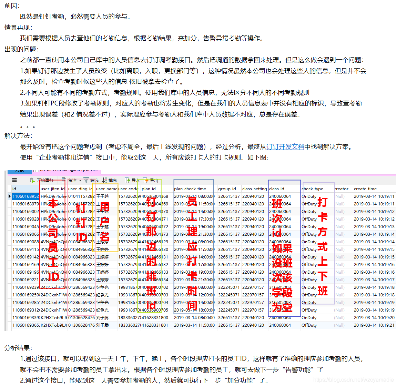Click the 导出 (export) toolbar icon
This screenshot has width=397, height=386.
(x=145, y=180)
